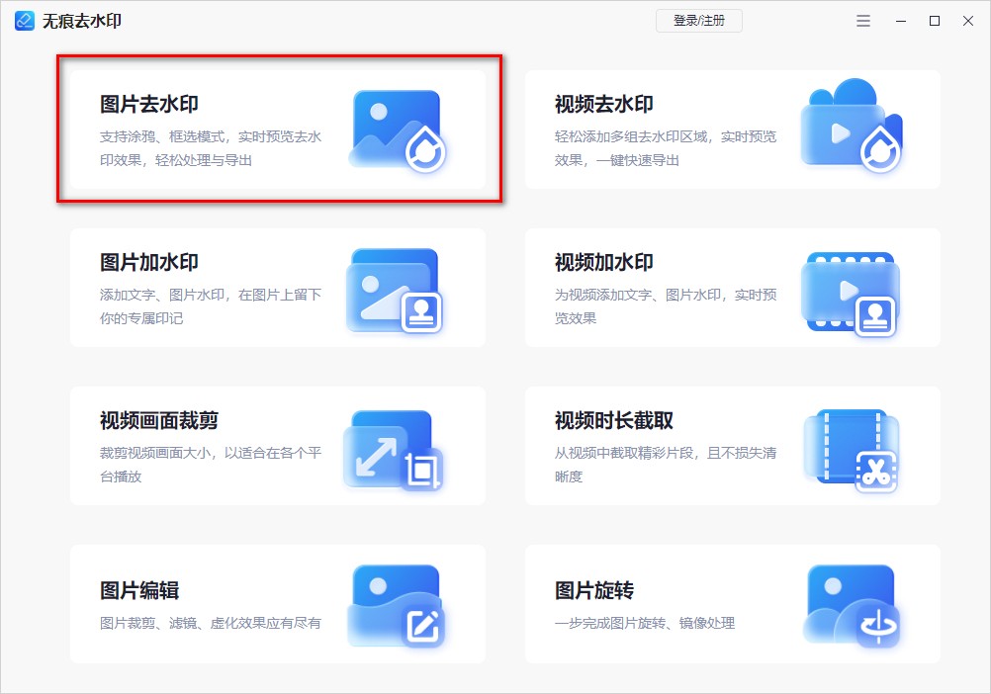Image resolution: width=991 pixels, height=694 pixels.
Task: Select the 视频去水印 cloud video icon
Action: [x=853, y=129]
